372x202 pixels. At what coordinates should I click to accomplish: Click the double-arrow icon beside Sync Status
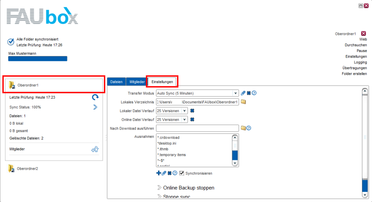click(95, 107)
